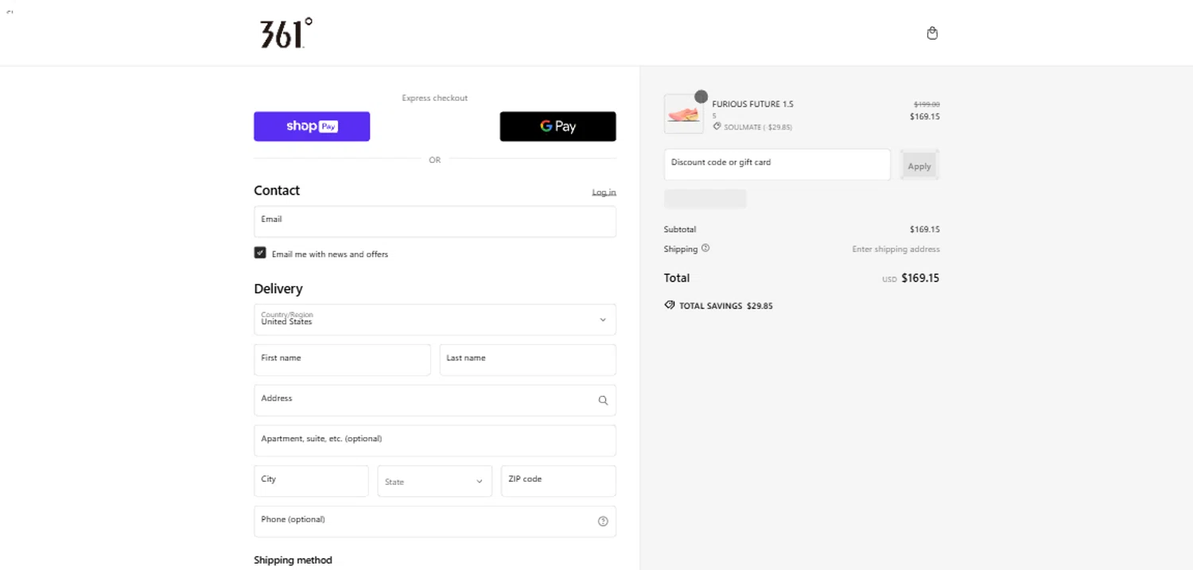Expand the State dropdown
1193x570 pixels.
pos(435,481)
